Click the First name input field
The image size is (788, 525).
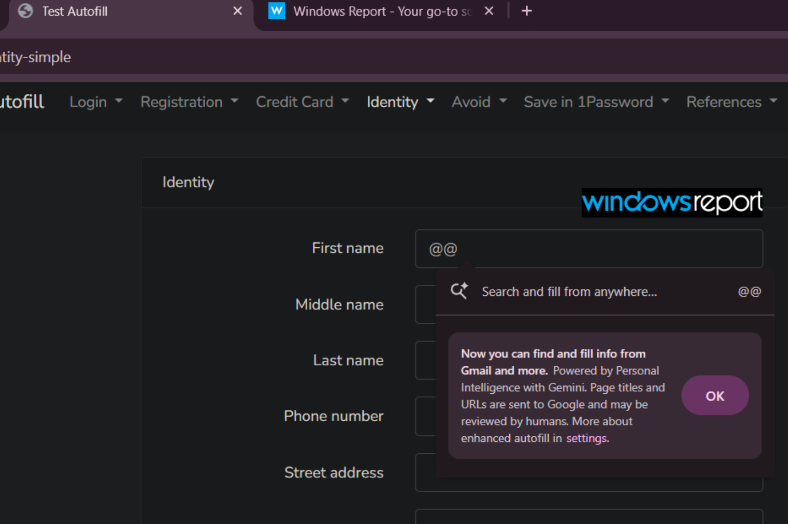pyautogui.click(x=589, y=249)
